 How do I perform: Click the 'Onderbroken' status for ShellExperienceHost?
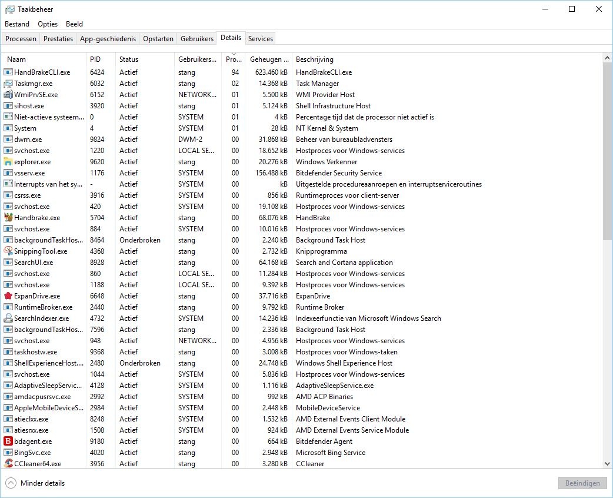(x=140, y=363)
